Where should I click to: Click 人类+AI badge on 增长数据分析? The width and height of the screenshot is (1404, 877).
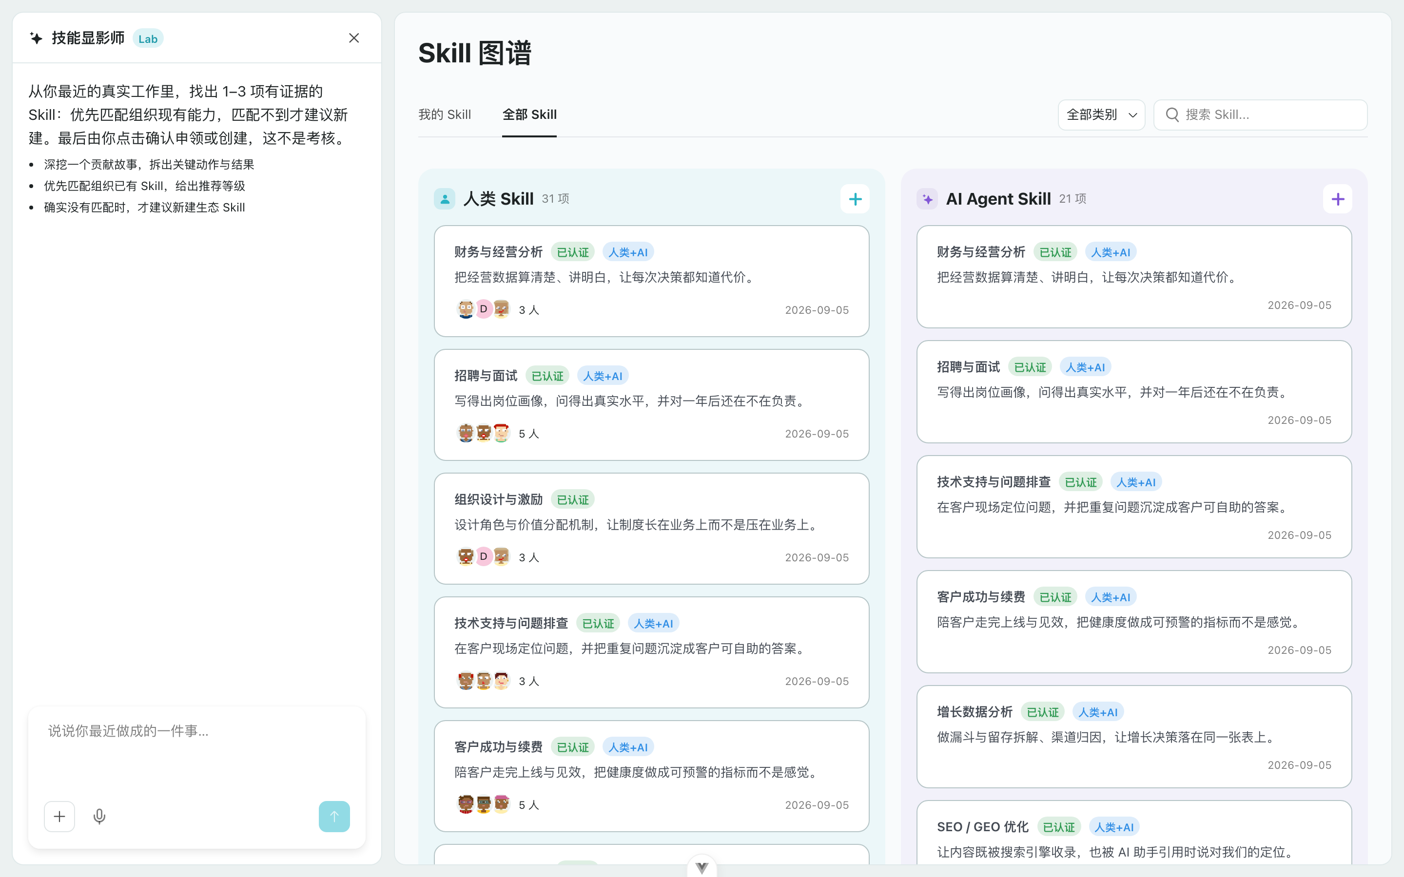(1098, 712)
